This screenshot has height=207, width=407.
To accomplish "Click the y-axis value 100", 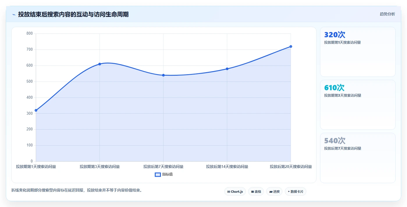I will click(x=30, y=145).
